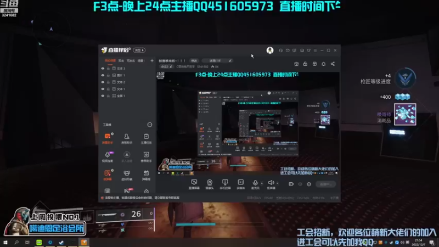Click the streamer avatar in the title bar
Viewport: 439px width, 247px height.
point(270,50)
